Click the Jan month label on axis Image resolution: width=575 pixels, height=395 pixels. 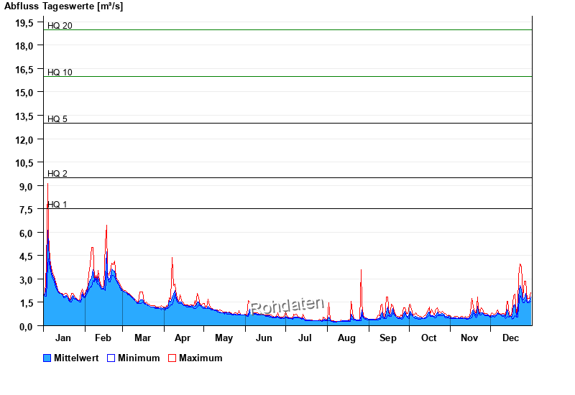click(63, 338)
